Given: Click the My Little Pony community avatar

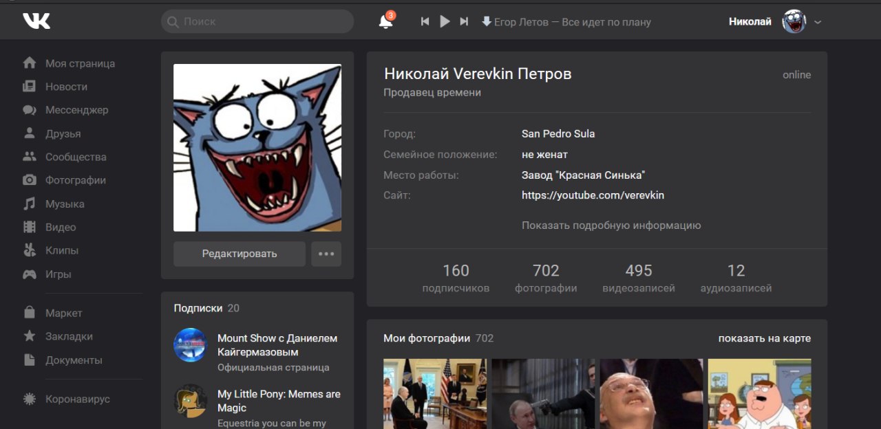Looking at the screenshot, I should coord(190,400).
